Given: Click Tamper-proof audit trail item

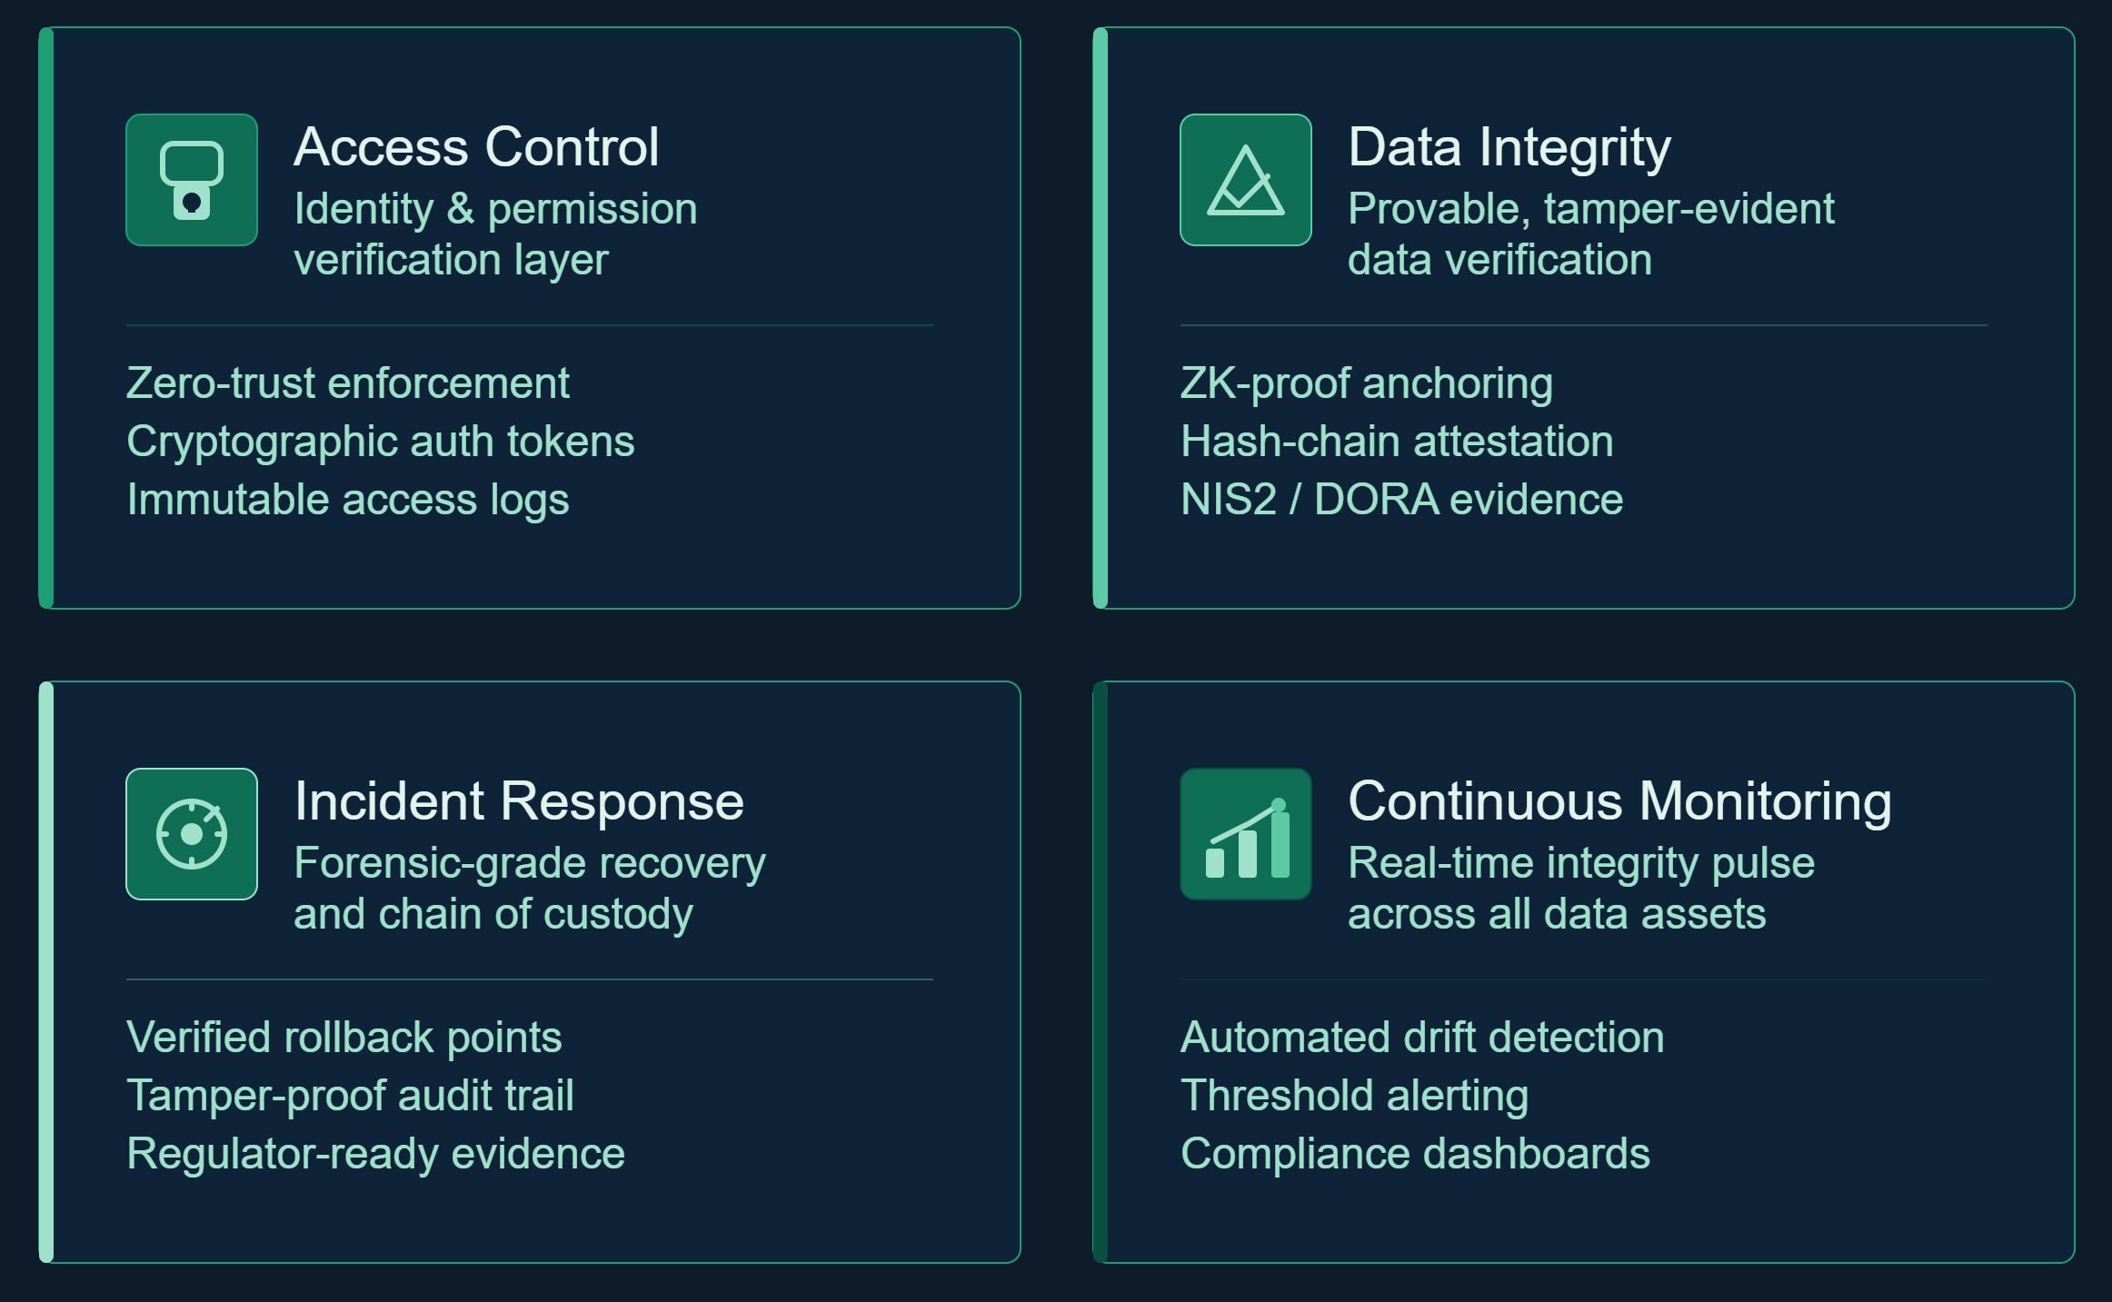Looking at the screenshot, I should click(x=350, y=1096).
